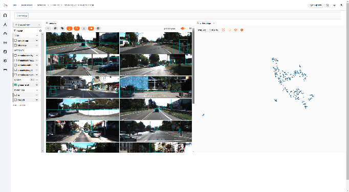Open the Color by selector in Embeddings
Image resolution: width=349 pixels, height=192 pixels.
[214, 30]
